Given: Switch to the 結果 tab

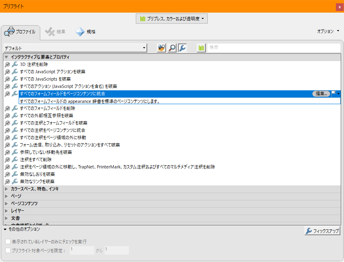Looking at the screenshot, I should [55, 31].
